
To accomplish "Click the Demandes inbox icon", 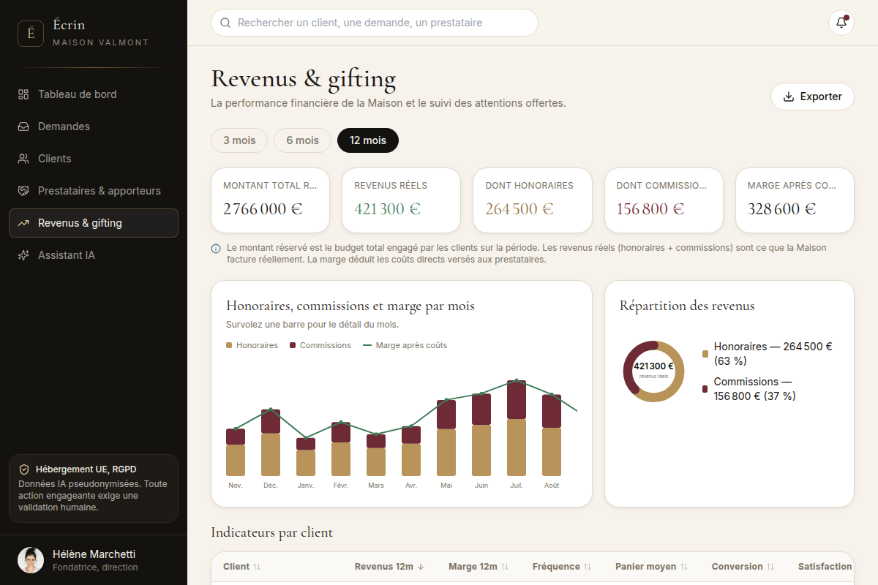I will coord(23,127).
